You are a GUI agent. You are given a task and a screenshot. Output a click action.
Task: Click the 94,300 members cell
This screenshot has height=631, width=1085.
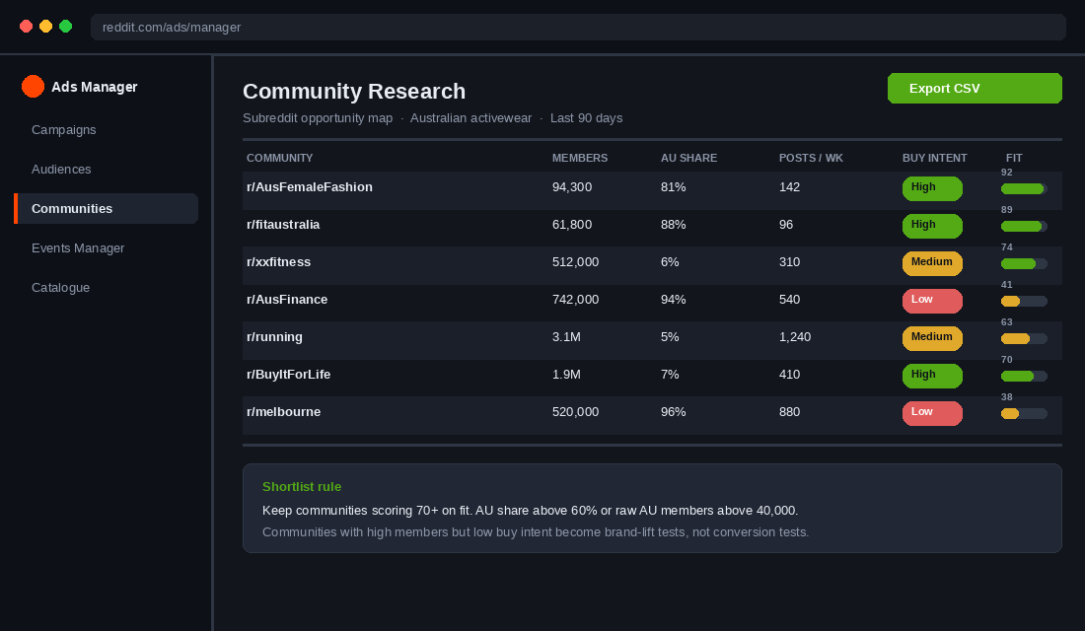[x=571, y=187]
